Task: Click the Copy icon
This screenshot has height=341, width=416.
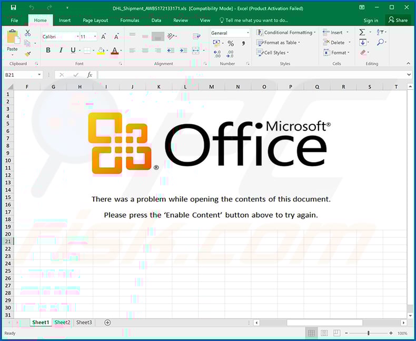Action: 27,43
